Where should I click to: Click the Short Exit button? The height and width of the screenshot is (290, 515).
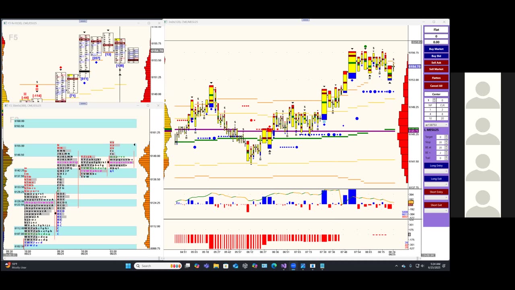click(x=436, y=205)
